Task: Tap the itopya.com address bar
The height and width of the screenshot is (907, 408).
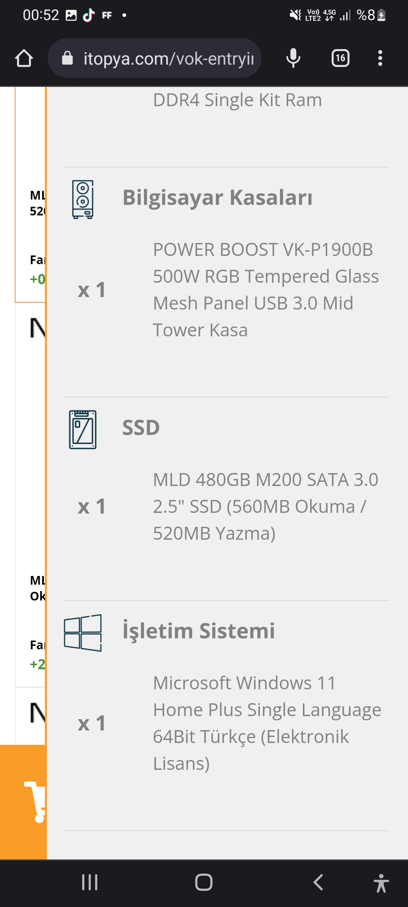Action: [x=168, y=59]
